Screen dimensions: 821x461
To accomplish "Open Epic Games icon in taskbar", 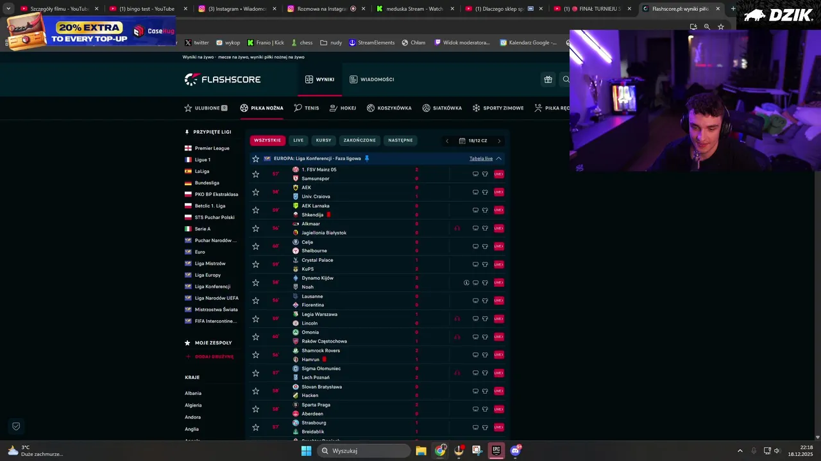I will [x=496, y=451].
